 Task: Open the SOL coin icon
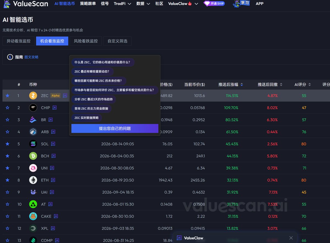33,144
